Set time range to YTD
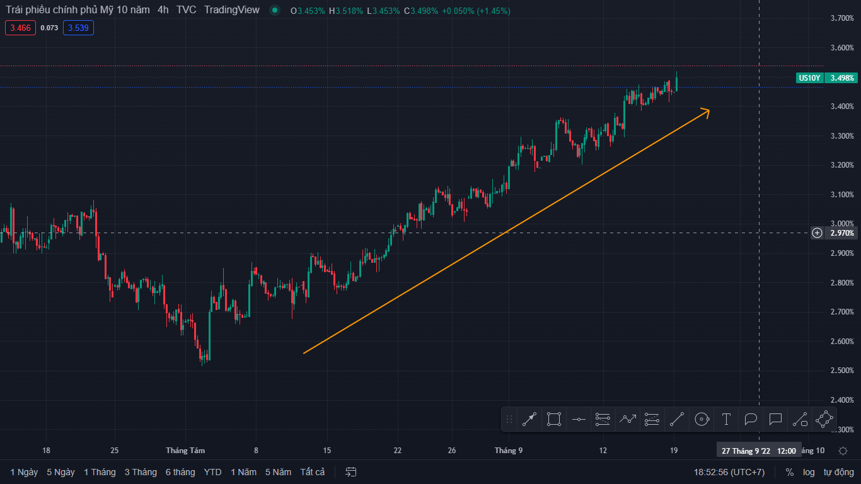 (213, 472)
